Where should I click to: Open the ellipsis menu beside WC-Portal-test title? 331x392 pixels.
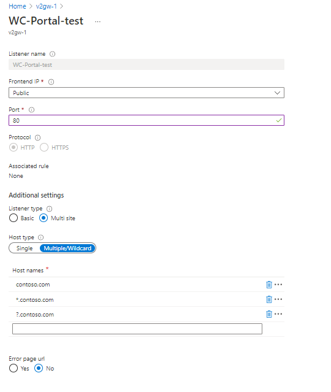[x=97, y=21]
